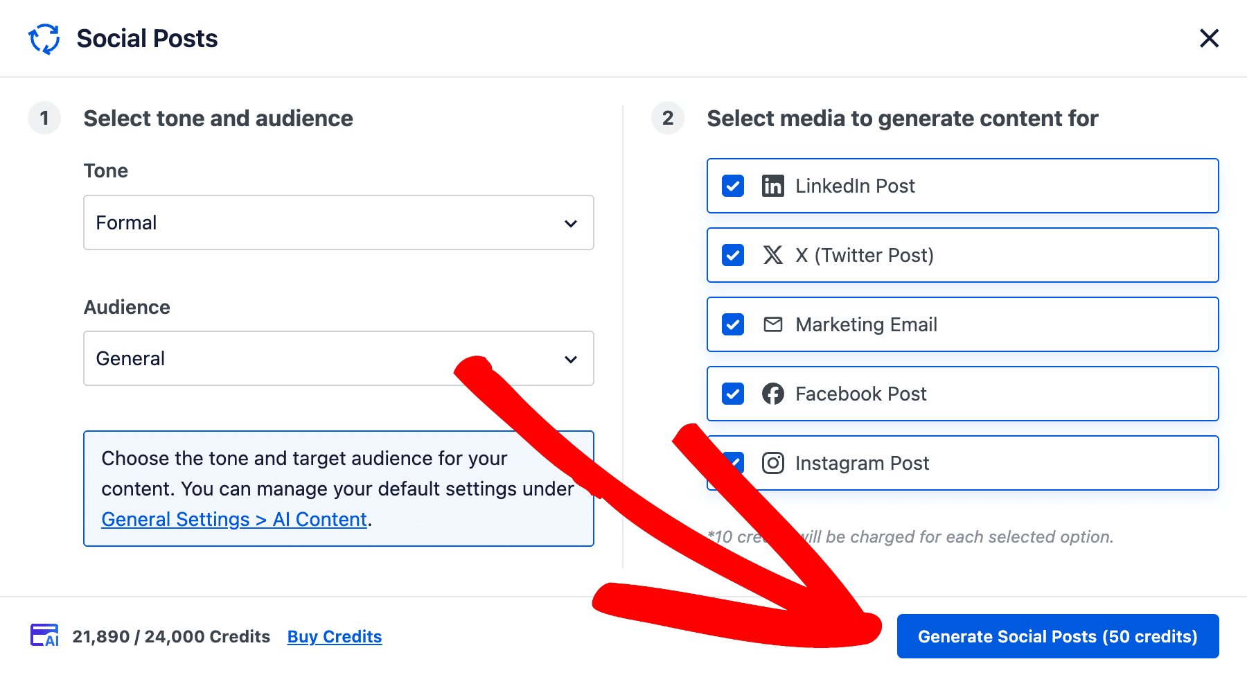Select the Facebook Post label
1247x675 pixels.
tap(860, 394)
